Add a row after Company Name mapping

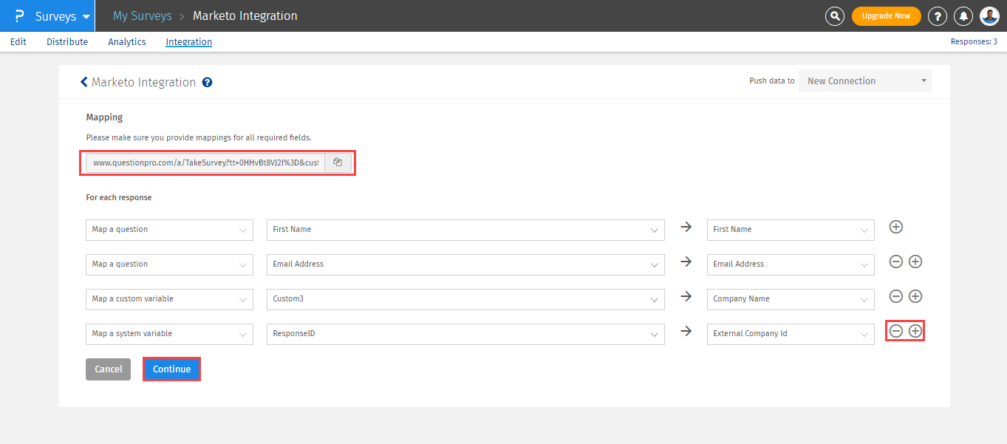(915, 296)
